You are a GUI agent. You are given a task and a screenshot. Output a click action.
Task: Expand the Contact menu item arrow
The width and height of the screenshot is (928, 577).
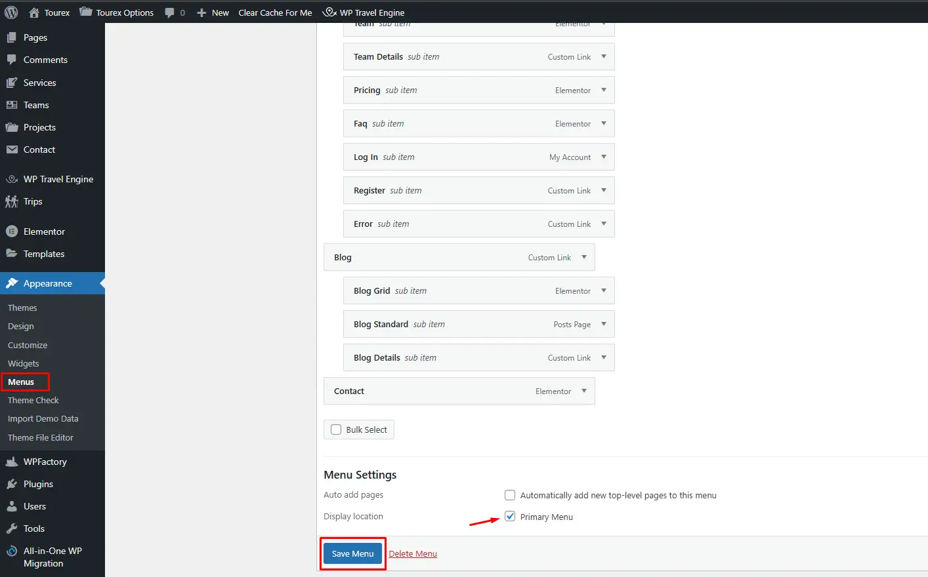(x=584, y=391)
